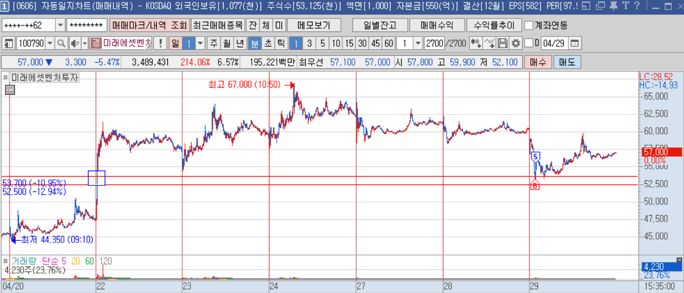Screen dimensions: 684x293
Task: Click the S sell marker on chart
Action: [536, 157]
